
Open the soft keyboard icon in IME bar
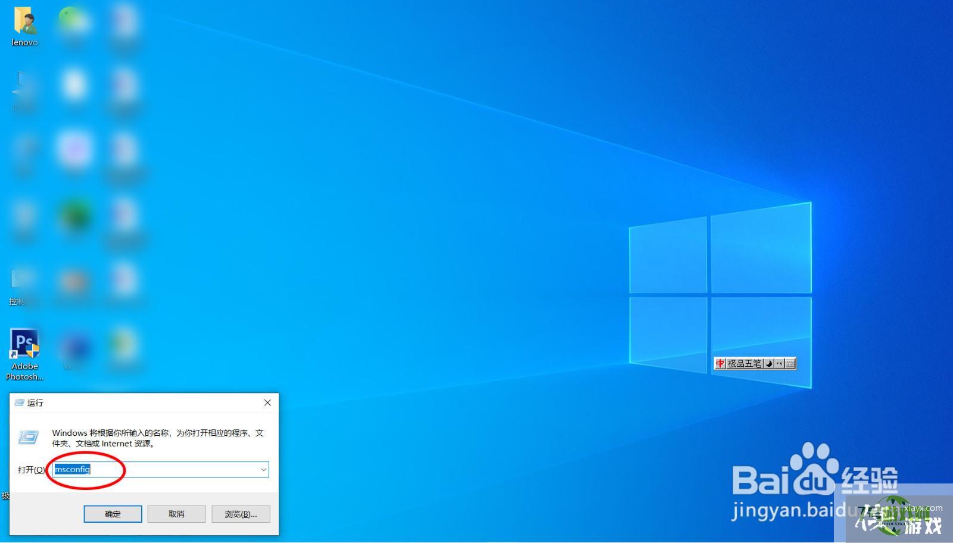click(790, 363)
